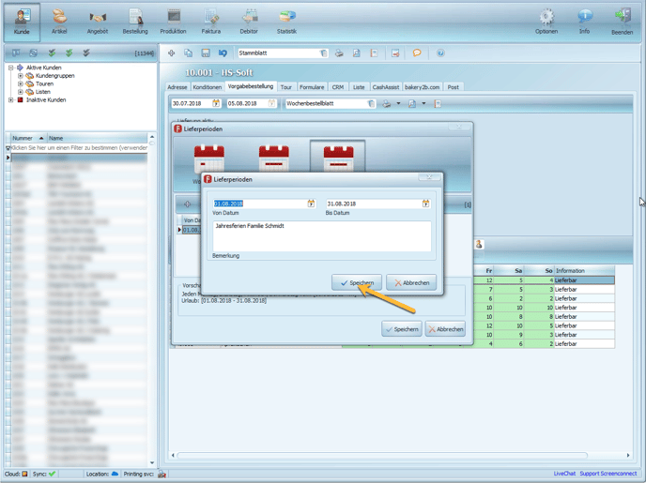Open calendar picker for Bis Datum
Screen dimensions: 646x483
(x=425, y=204)
